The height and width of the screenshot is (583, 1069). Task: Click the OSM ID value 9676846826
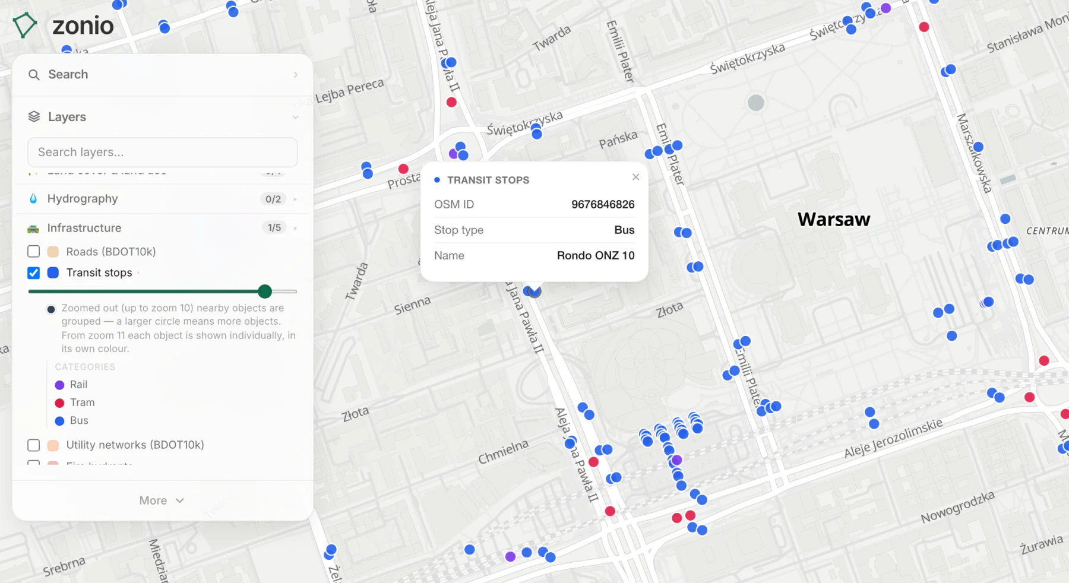click(x=603, y=204)
